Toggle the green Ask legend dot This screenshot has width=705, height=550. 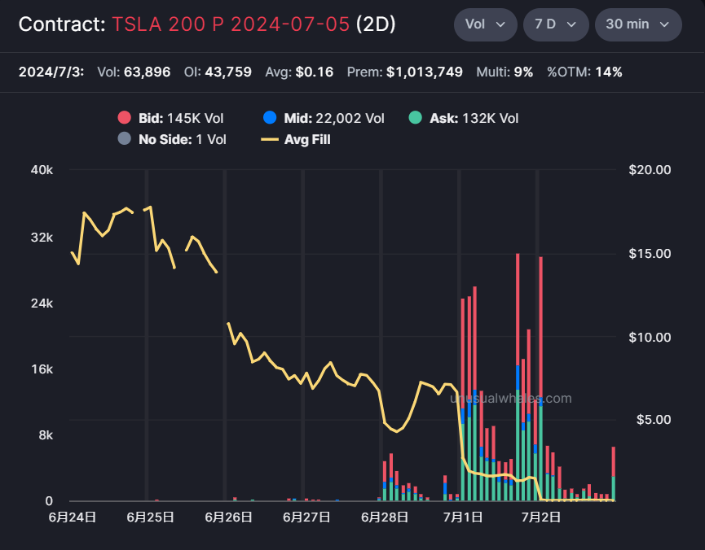(x=416, y=118)
